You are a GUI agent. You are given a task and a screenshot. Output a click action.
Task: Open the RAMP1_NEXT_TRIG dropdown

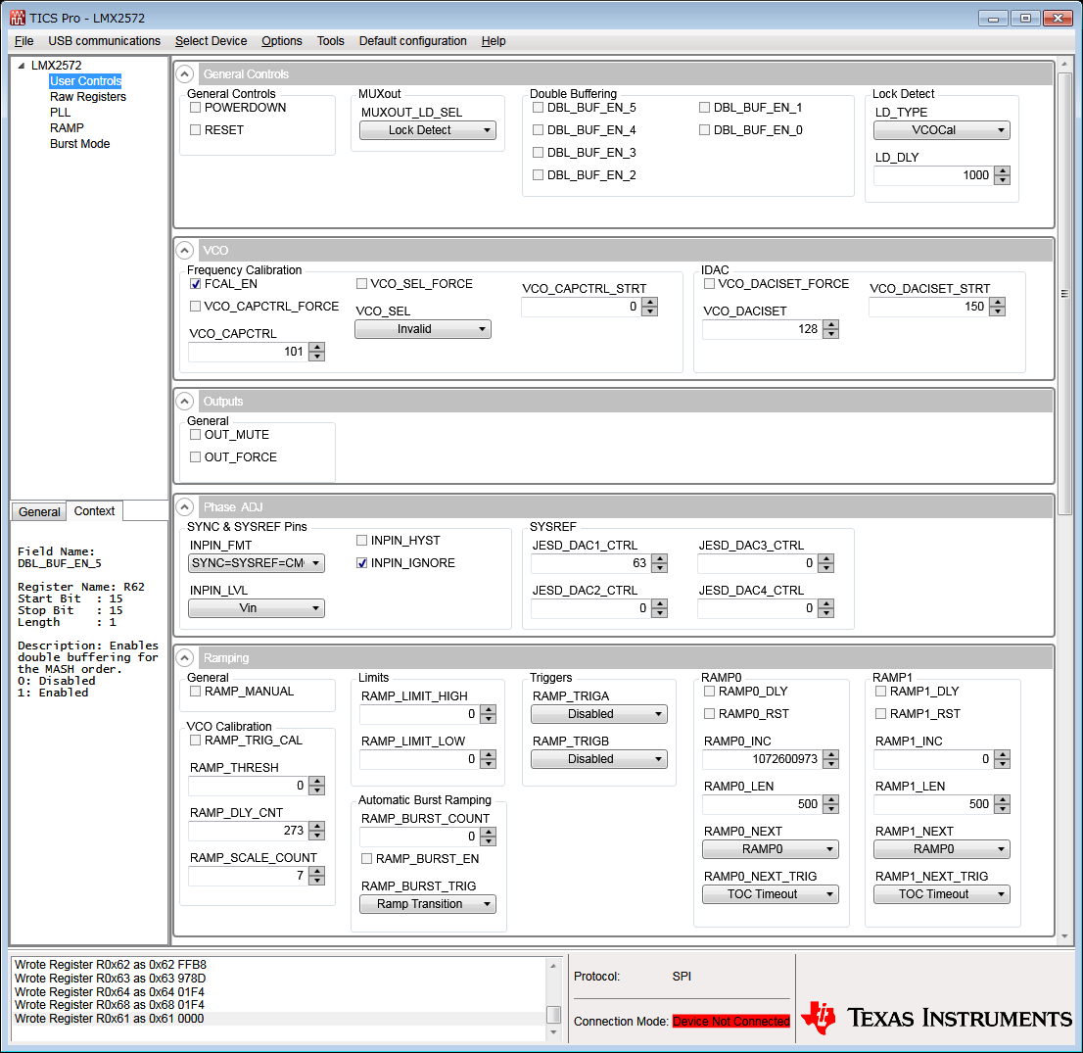click(x=941, y=894)
